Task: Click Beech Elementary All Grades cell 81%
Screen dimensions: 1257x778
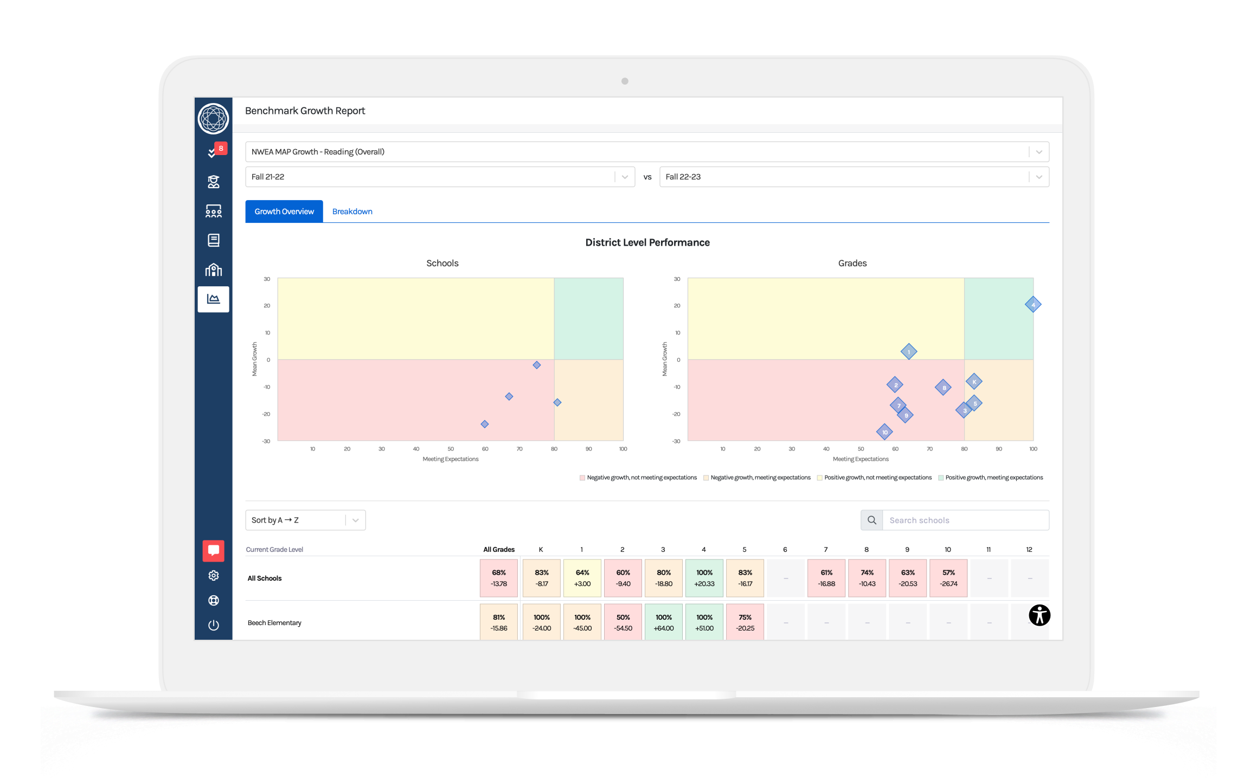Action: [498, 622]
